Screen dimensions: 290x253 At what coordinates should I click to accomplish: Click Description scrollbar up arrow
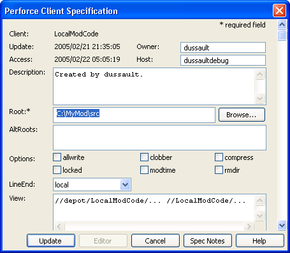tap(259, 75)
